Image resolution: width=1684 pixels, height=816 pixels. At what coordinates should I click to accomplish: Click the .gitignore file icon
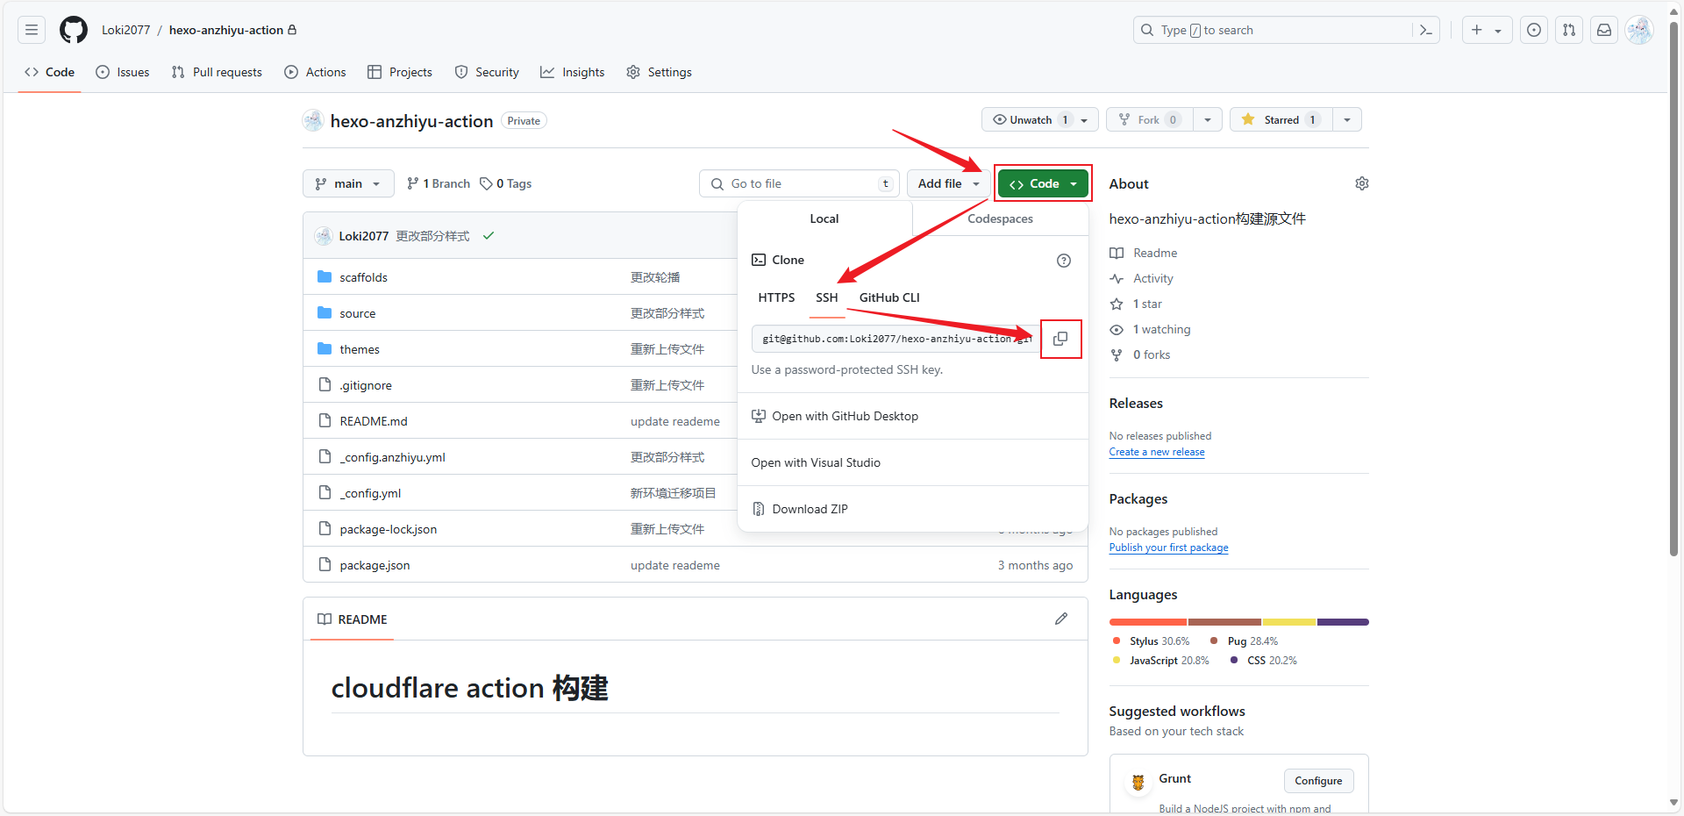click(x=325, y=384)
